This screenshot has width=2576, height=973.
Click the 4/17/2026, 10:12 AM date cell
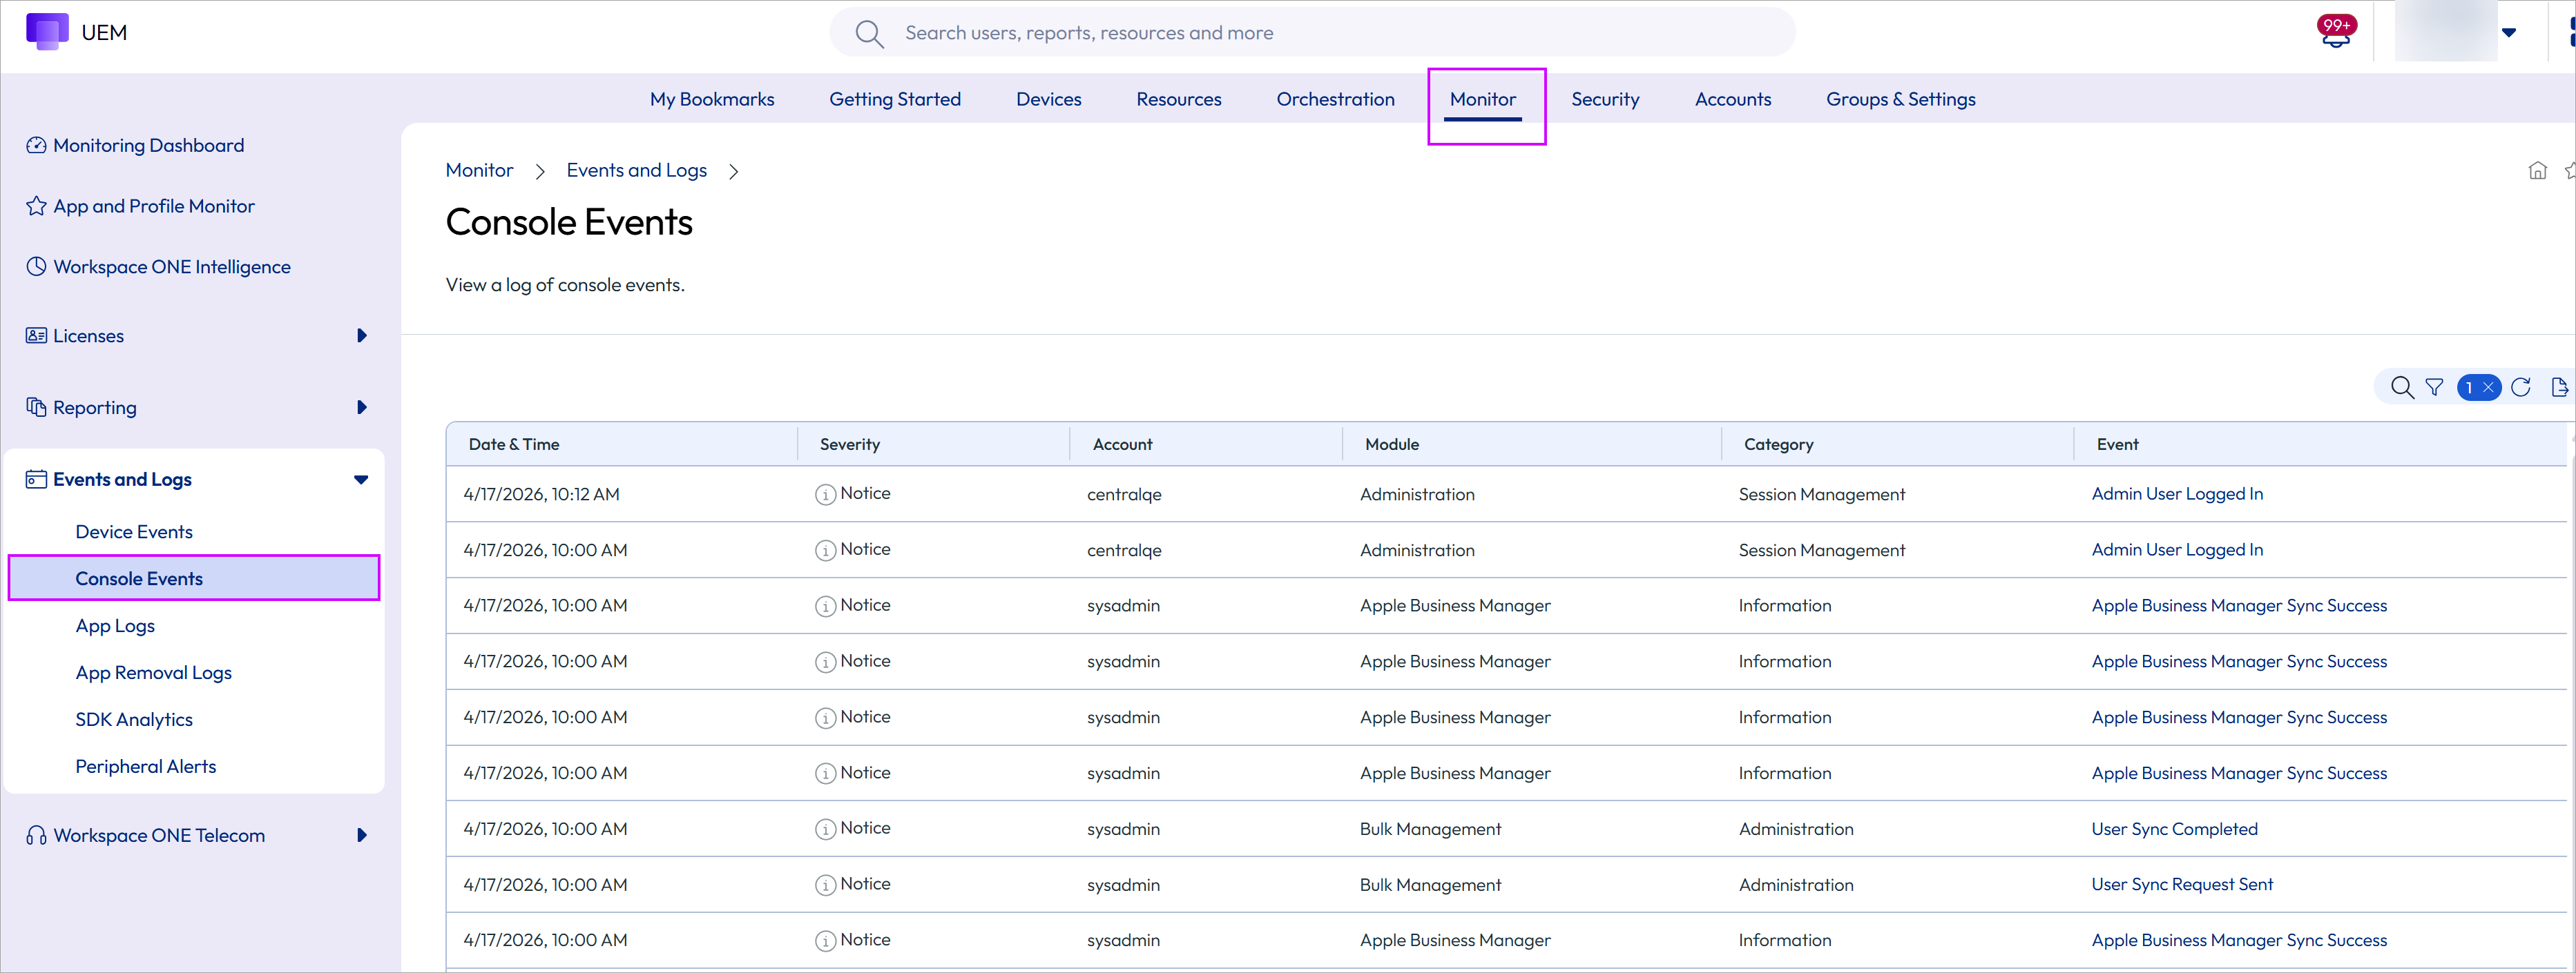click(541, 495)
